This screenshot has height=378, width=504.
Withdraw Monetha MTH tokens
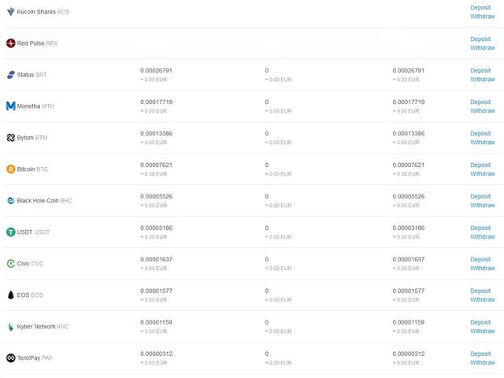483,111
